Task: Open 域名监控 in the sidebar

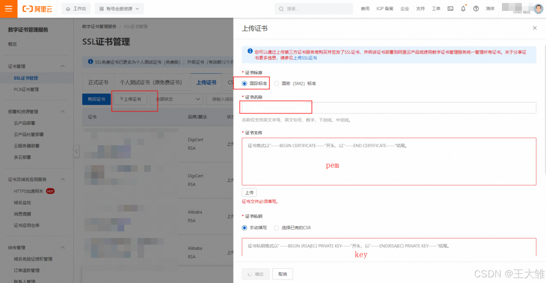Action: coord(22,203)
